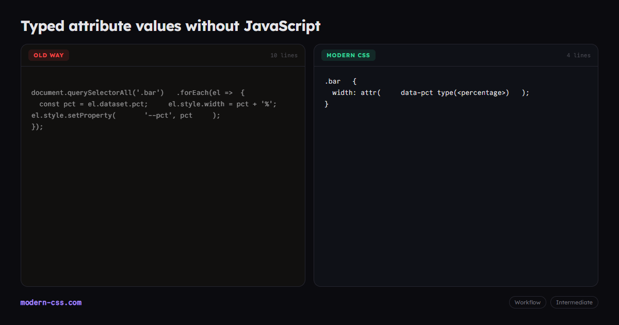Screen dimensions: 619x325
Task: Click heading 'Typed attribute values without JavaScript'
Action: tap(171, 26)
